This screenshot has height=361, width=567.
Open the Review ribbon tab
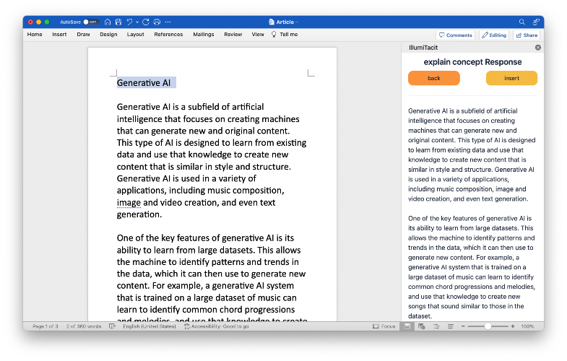(x=233, y=35)
